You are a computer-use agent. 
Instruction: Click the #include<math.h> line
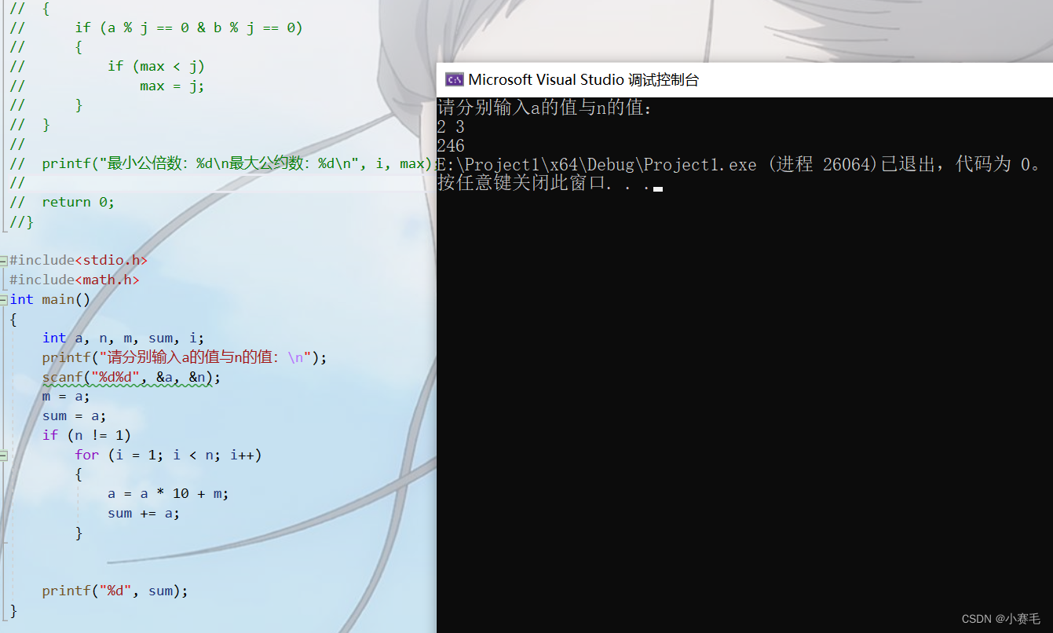pyautogui.click(x=75, y=280)
